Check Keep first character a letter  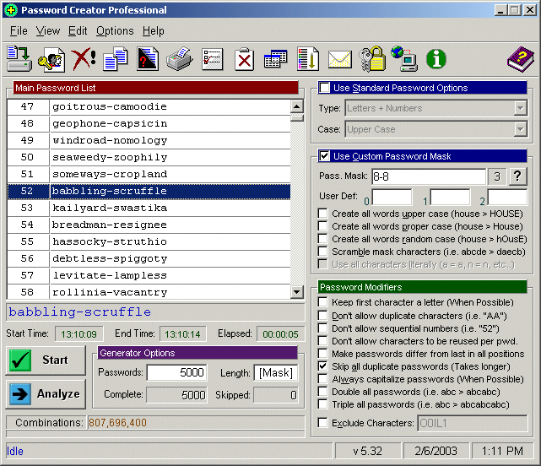pos(323,302)
